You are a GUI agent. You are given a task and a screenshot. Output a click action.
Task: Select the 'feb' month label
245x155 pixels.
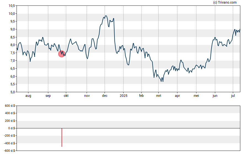tap(141, 96)
